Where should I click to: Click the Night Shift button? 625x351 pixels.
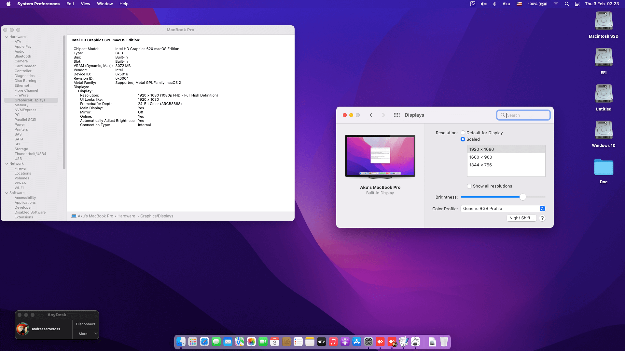(x=521, y=218)
